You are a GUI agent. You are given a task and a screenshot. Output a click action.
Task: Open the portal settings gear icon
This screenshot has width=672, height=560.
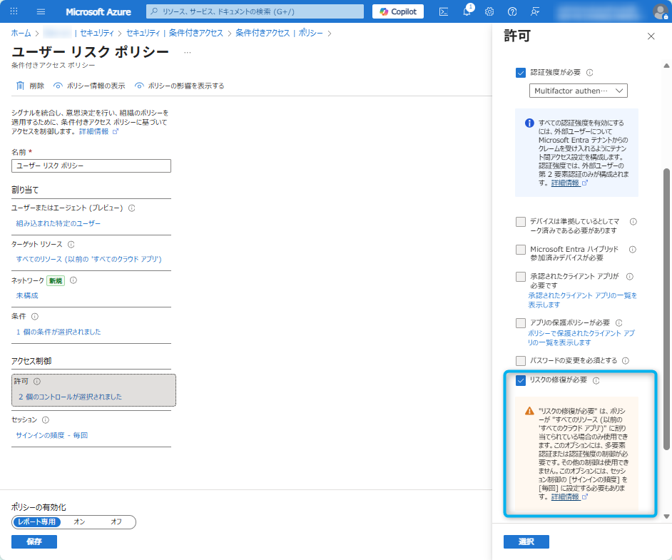coord(489,11)
